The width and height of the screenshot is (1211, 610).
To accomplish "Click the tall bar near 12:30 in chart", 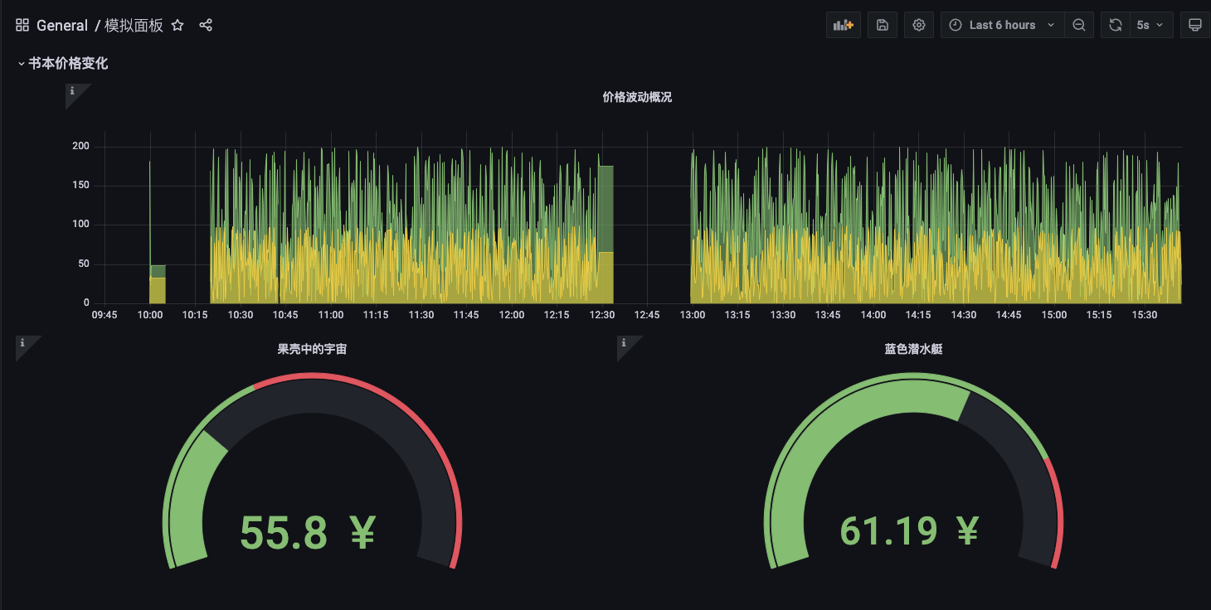I will pos(605,235).
